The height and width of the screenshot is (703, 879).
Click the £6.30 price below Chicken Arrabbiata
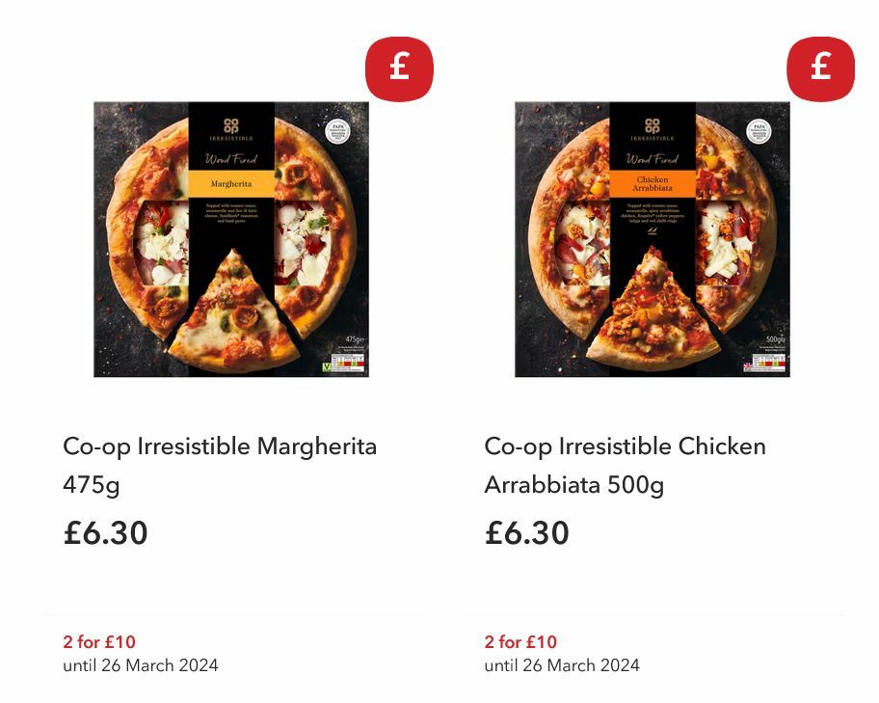[525, 533]
